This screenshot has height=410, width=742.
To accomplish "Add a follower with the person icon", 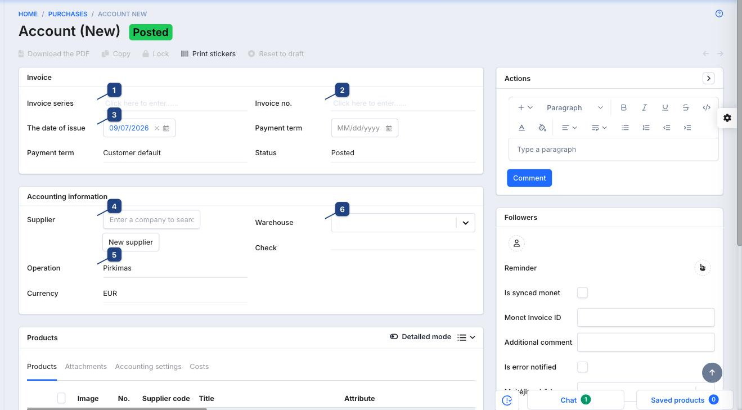I will tap(516, 243).
